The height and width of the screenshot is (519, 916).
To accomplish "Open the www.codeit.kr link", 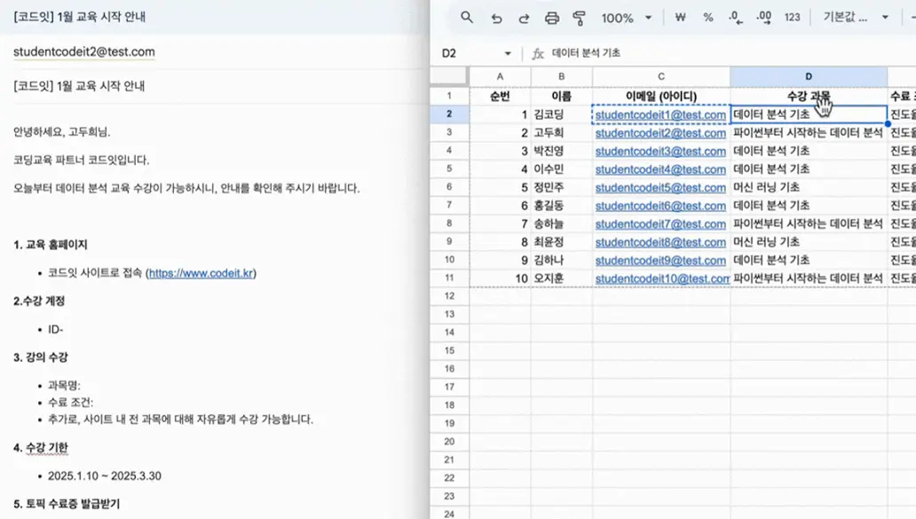I will [x=201, y=273].
